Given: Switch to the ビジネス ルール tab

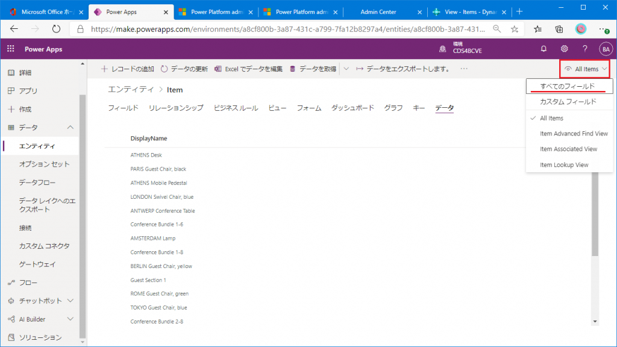Looking at the screenshot, I should [x=236, y=108].
